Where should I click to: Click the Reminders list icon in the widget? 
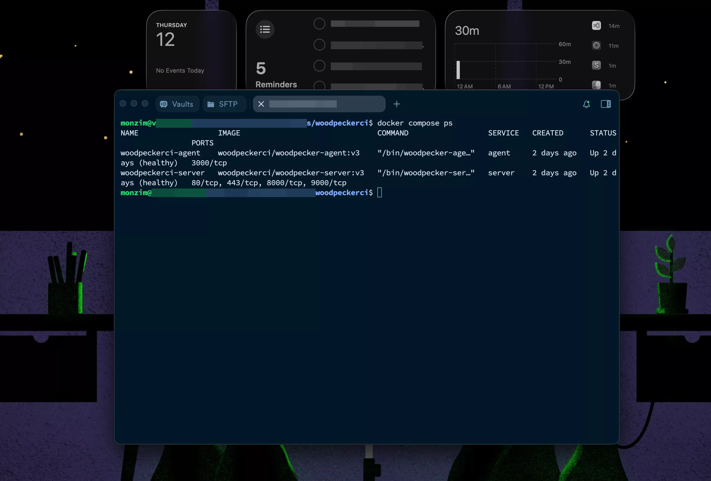pos(265,29)
